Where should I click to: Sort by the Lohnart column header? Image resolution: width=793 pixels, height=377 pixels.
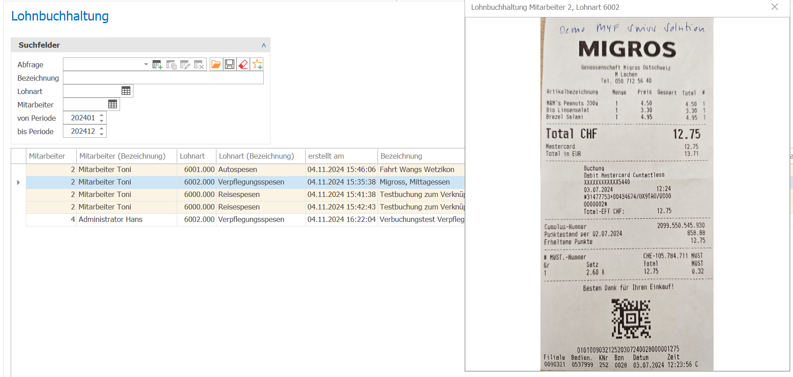[x=196, y=156]
